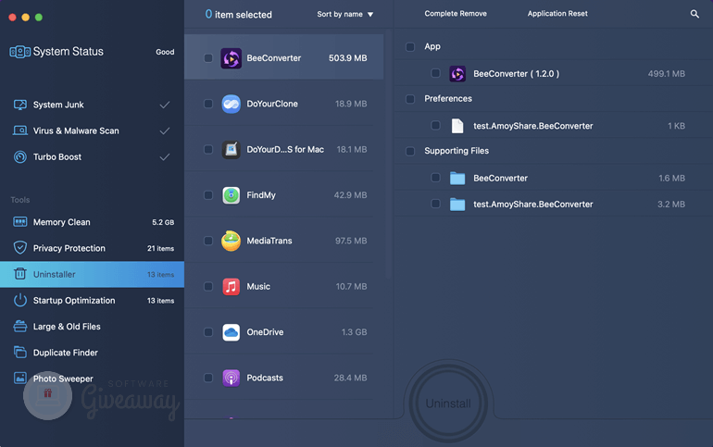Click the Large & Old Files icon
Screen dimensions: 713x447
[20, 326]
